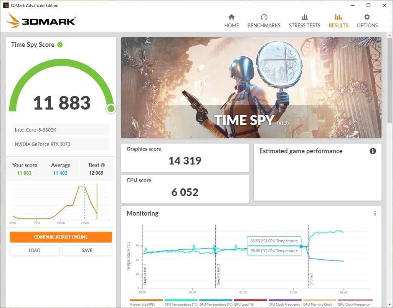Go to the BENCHMARKS section
393x308 pixels.
pyautogui.click(x=264, y=21)
